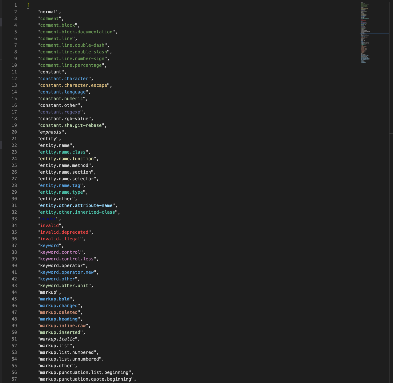Click "markup.changed" text

tap(59, 306)
